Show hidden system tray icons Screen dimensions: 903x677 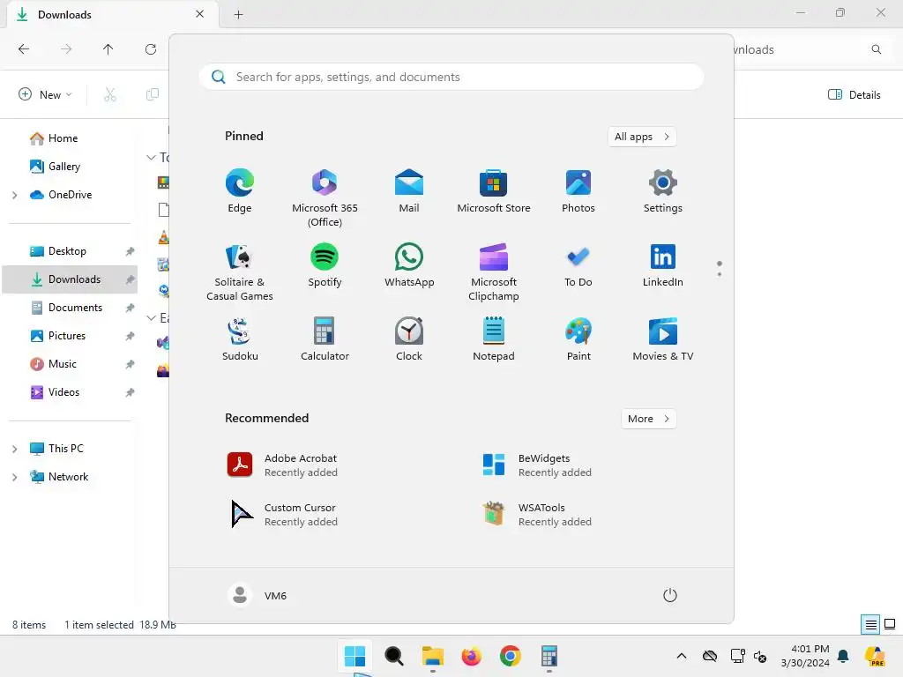click(x=682, y=656)
